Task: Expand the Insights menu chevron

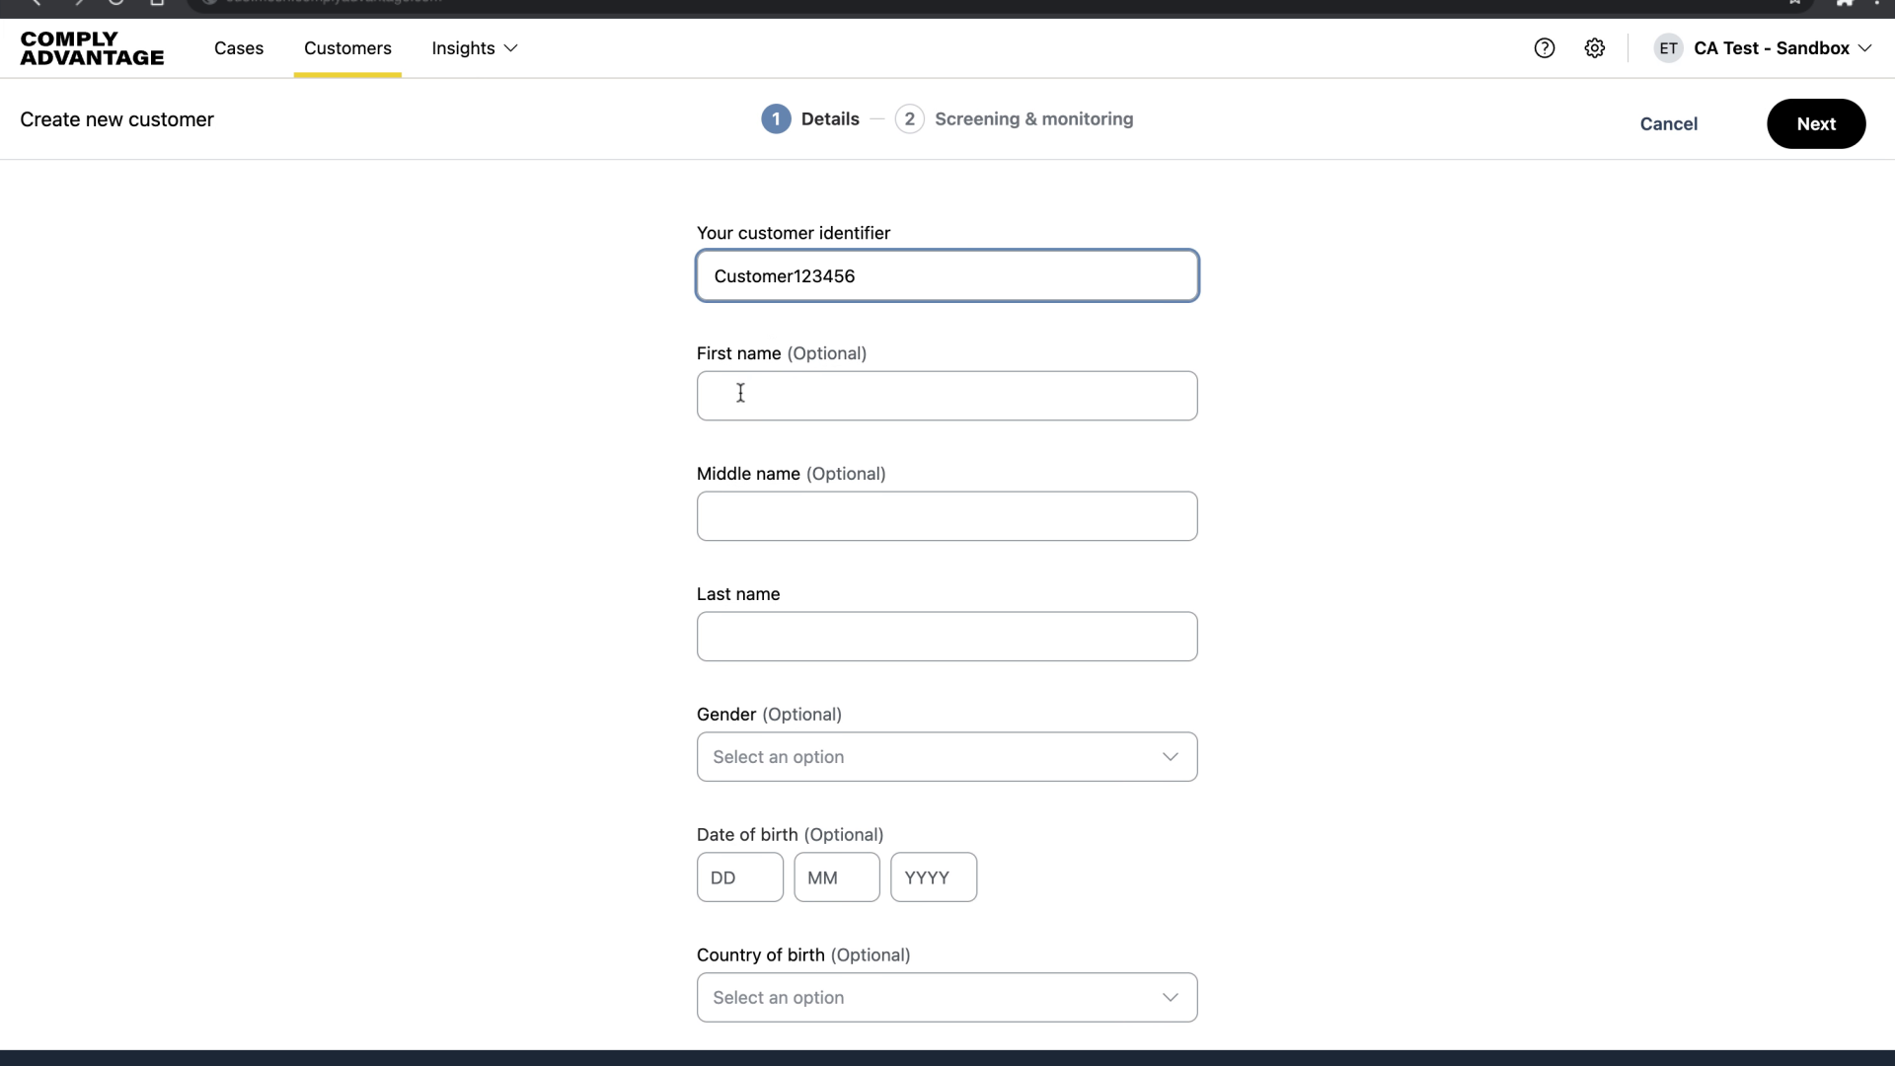Action: (510, 47)
